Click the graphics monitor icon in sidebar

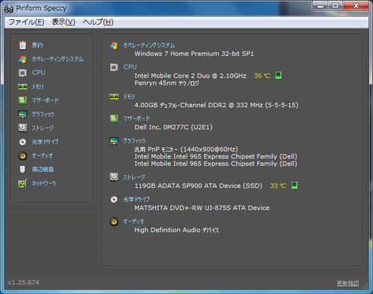(22, 114)
